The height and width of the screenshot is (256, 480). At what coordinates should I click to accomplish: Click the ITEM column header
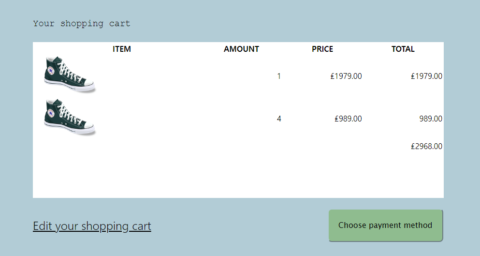click(122, 49)
